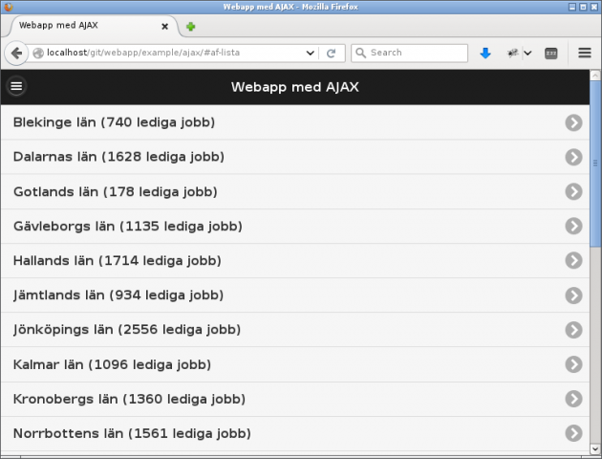This screenshot has width=602, height=459.
Task: Open Dalarnas län (1628 lediga jobb)
Action: 295,157
